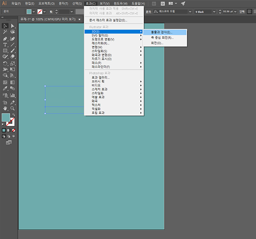The width and height of the screenshot is (256, 239).
Task: Select the Blend tool
Action: tap(12, 88)
